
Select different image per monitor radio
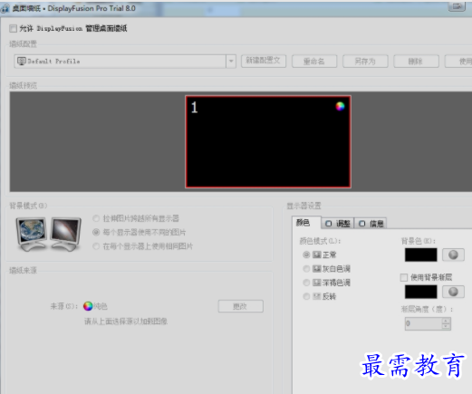pyautogui.click(x=96, y=232)
